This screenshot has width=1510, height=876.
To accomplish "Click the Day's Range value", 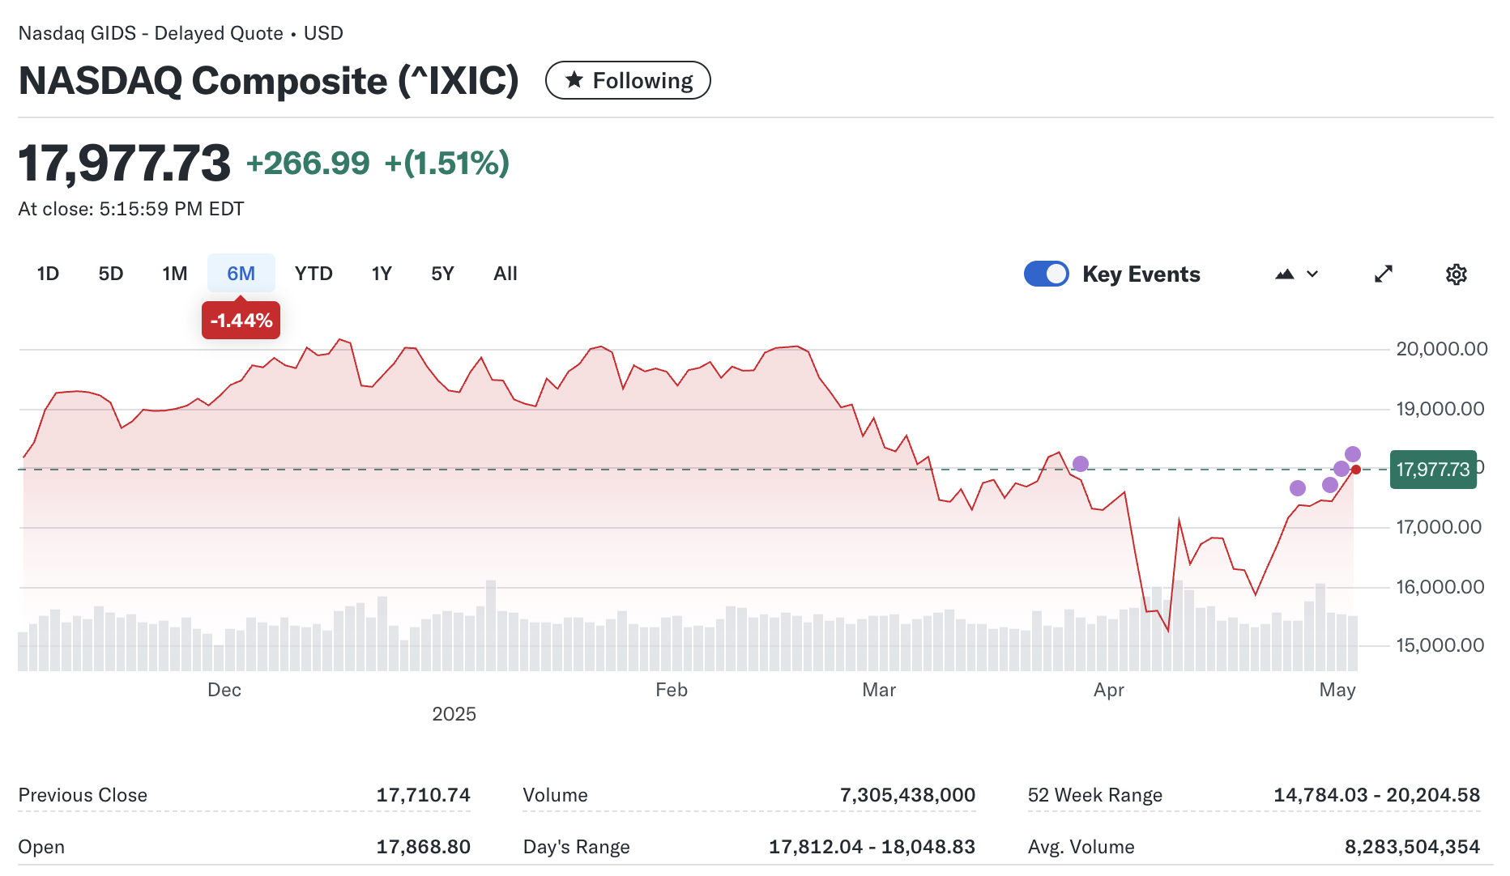I will (872, 847).
